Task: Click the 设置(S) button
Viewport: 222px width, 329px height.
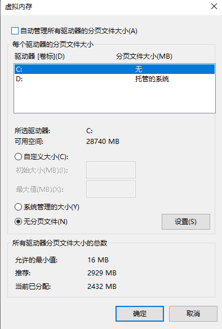Action: 186,222
